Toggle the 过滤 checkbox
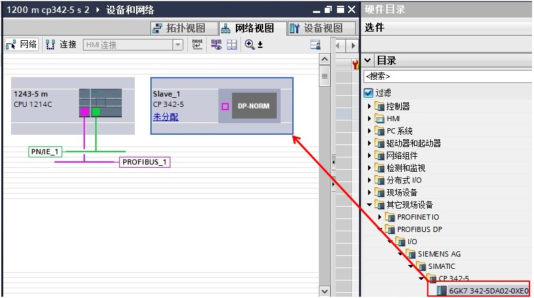Image resolution: width=534 pixels, height=298 pixels. 368,93
